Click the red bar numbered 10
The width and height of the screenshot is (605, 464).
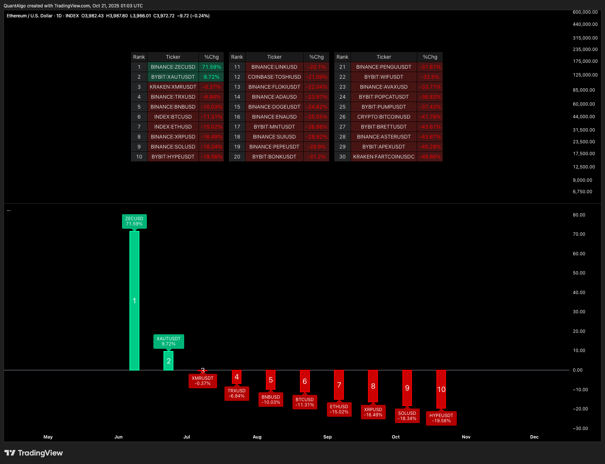click(441, 389)
